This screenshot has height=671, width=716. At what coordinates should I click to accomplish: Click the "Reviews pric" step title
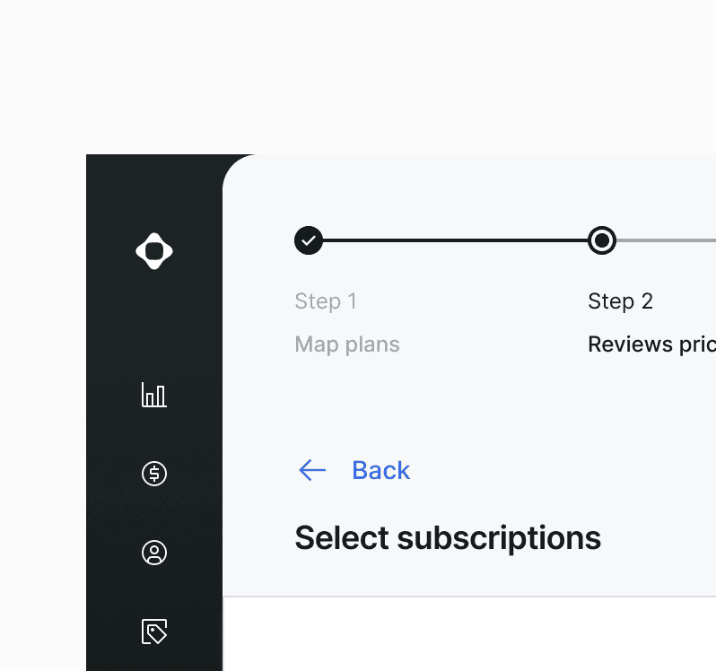click(652, 344)
